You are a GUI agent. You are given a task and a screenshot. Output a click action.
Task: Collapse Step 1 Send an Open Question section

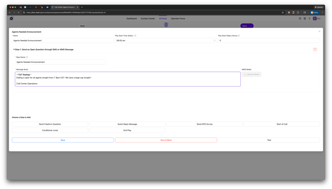[14, 49]
